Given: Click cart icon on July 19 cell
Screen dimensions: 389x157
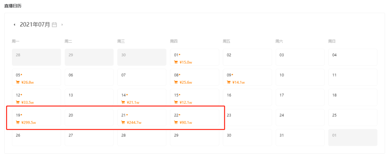Looking at the screenshot, I should coord(18,123).
